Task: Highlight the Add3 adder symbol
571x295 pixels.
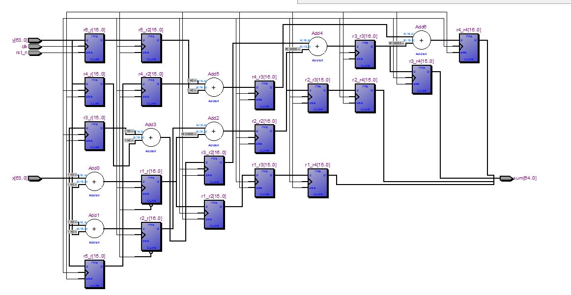Action: coord(151,137)
